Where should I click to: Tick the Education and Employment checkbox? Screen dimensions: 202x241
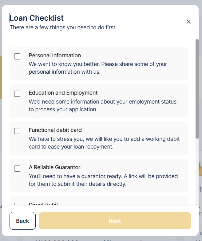point(17,94)
